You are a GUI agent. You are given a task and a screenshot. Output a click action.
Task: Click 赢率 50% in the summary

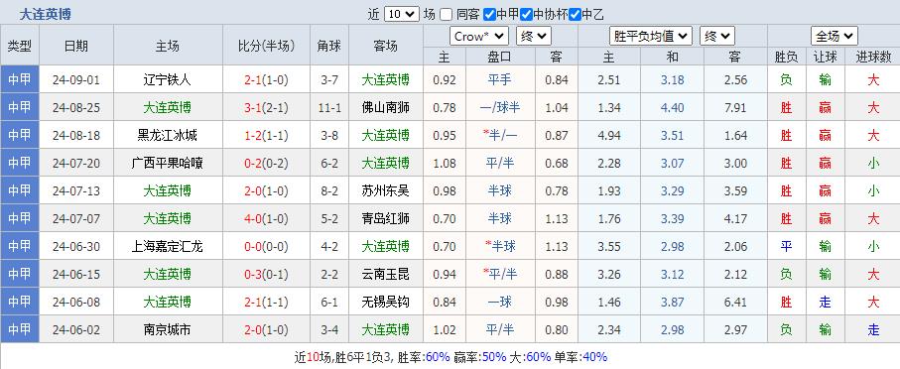coord(494,357)
